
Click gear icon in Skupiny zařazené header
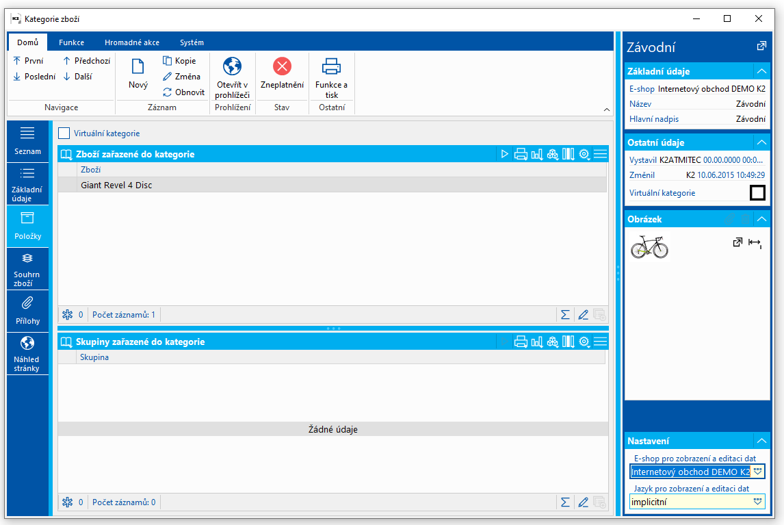[x=584, y=342]
